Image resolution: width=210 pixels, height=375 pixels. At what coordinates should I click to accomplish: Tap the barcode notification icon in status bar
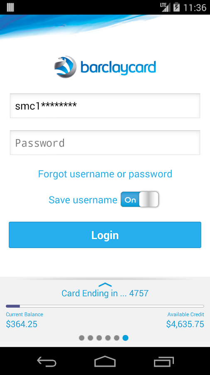pyautogui.click(x=10, y=7)
